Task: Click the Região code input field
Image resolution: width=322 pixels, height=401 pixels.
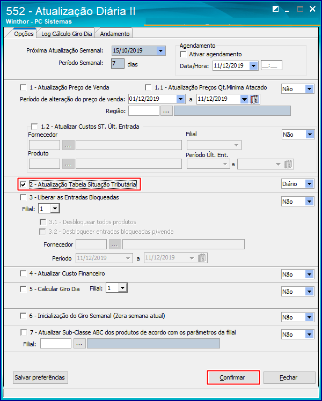Action: (144, 111)
